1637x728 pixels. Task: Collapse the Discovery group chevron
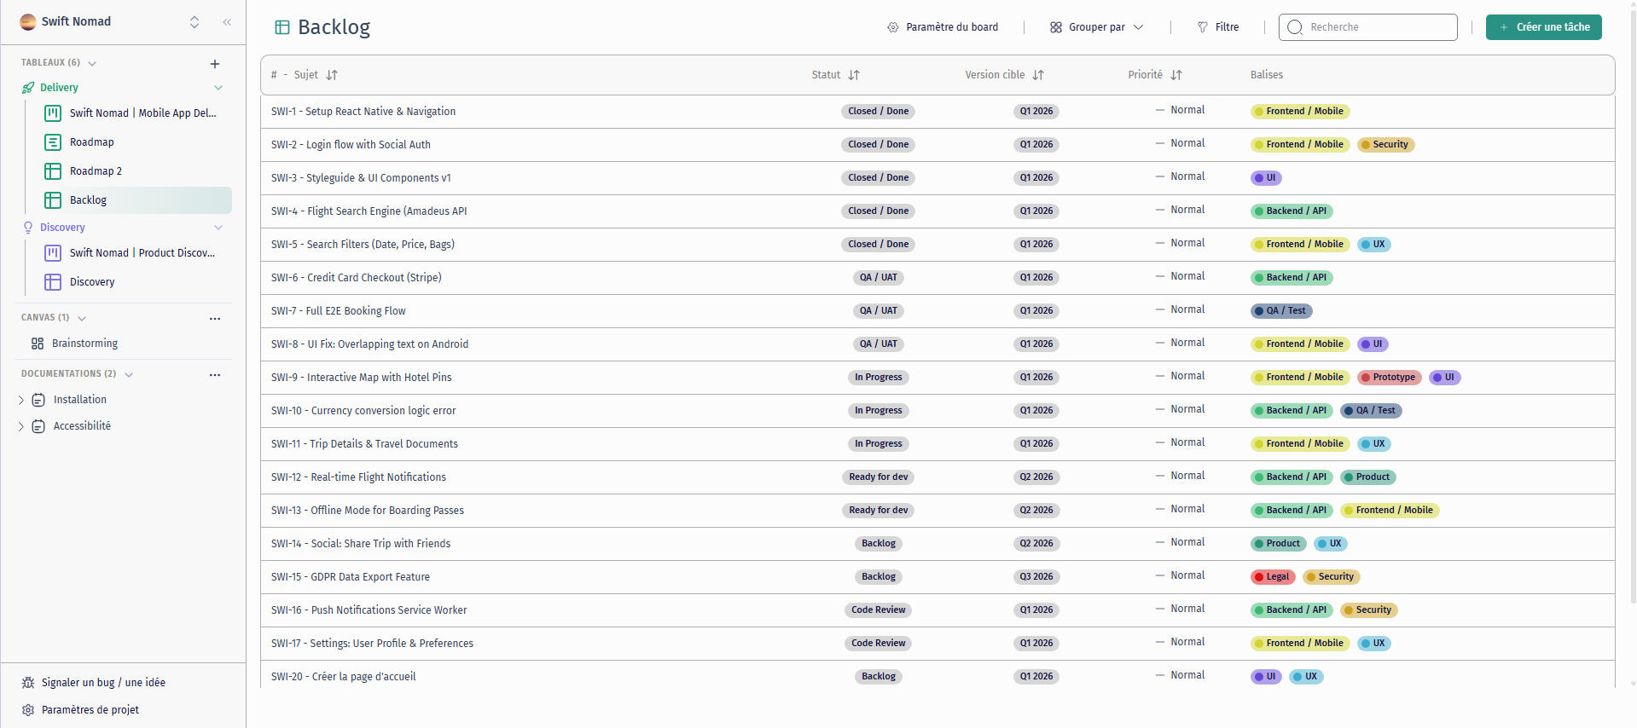218,228
